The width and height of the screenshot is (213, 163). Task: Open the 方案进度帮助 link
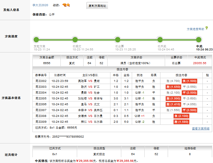pos(195,29)
